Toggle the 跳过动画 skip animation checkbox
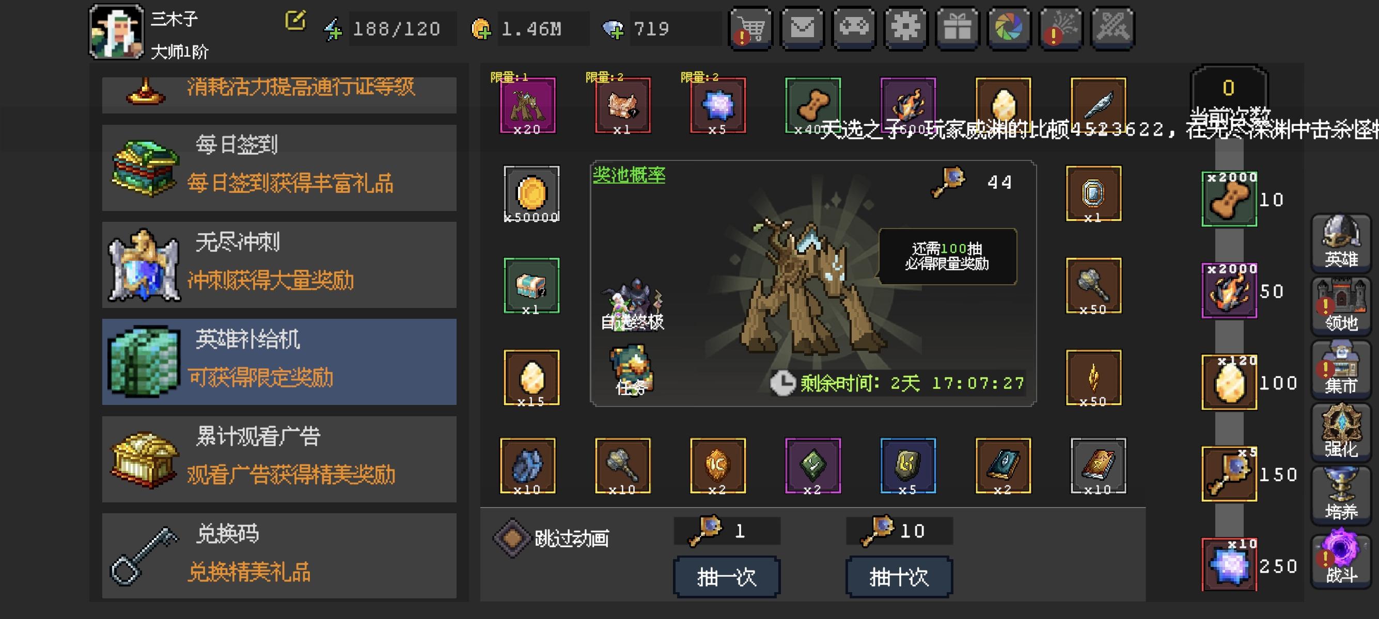 tap(512, 537)
